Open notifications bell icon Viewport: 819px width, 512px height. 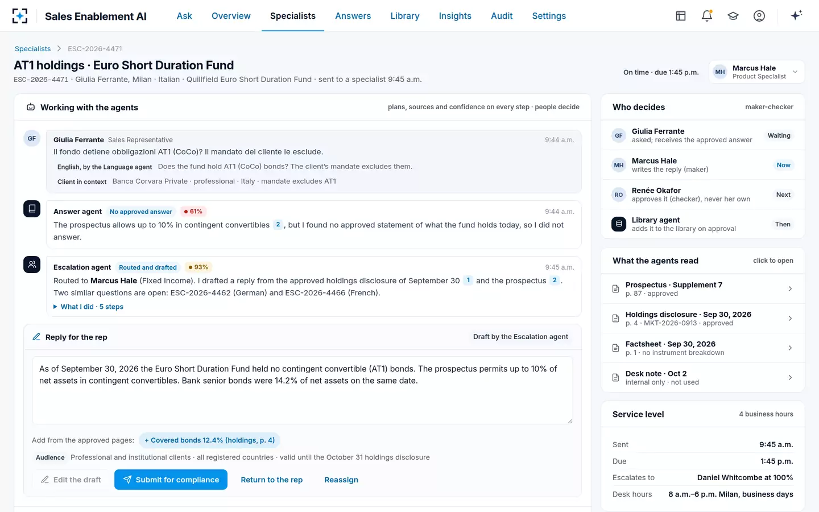(x=707, y=16)
